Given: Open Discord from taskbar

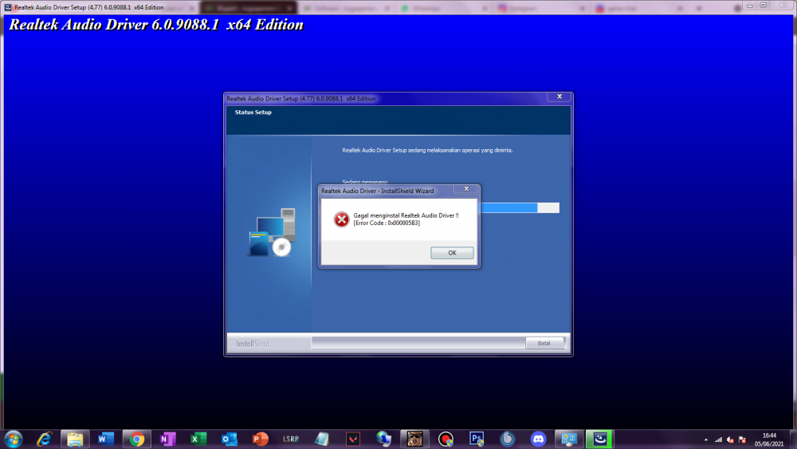Looking at the screenshot, I should click(538, 439).
